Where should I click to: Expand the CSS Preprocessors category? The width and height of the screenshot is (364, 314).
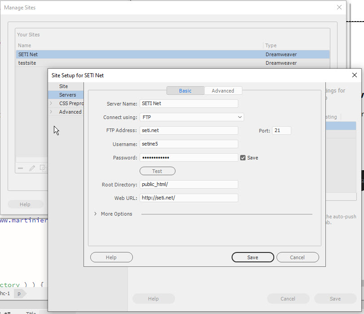tap(51, 103)
